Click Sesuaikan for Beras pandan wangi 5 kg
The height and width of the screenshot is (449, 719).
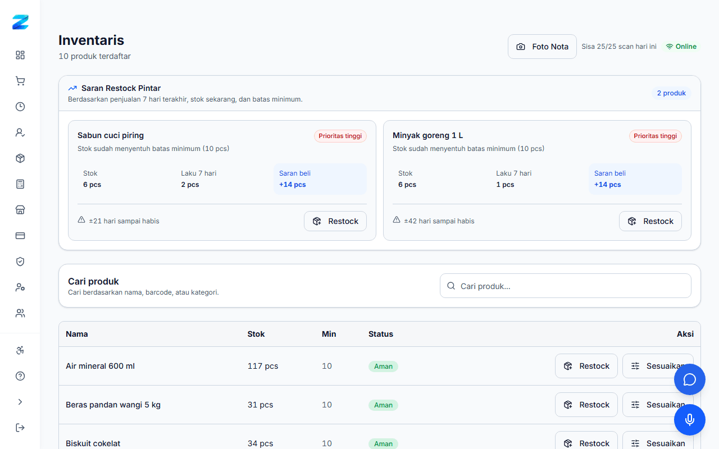click(658, 405)
